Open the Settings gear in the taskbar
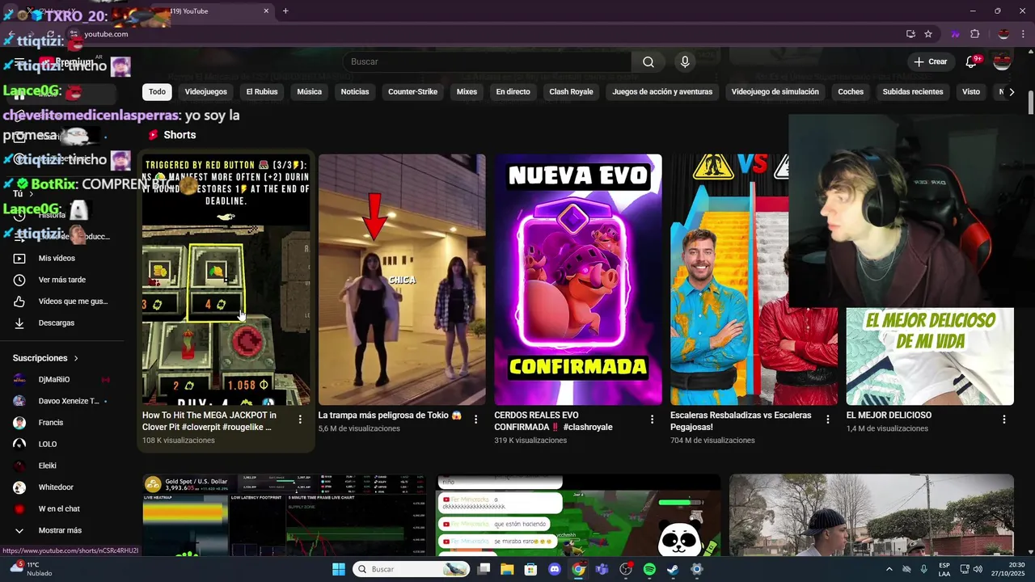Image resolution: width=1035 pixels, height=582 pixels. tap(697, 569)
